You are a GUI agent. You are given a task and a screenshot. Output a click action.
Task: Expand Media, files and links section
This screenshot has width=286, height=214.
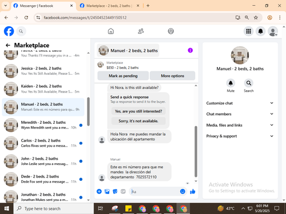[240, 125]
